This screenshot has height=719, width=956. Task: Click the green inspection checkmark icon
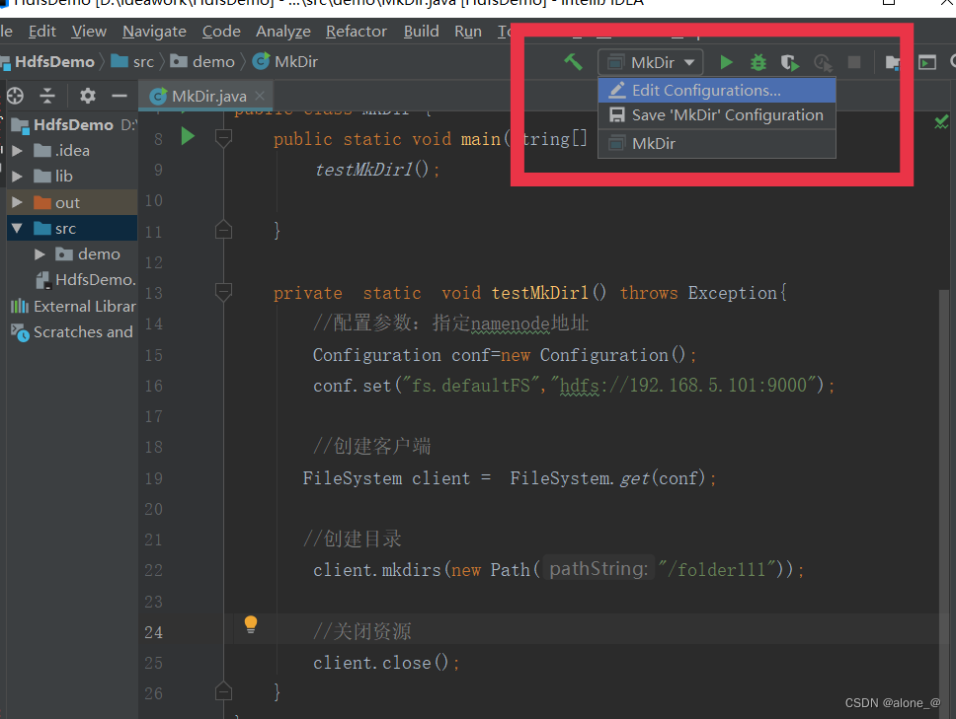941,121
